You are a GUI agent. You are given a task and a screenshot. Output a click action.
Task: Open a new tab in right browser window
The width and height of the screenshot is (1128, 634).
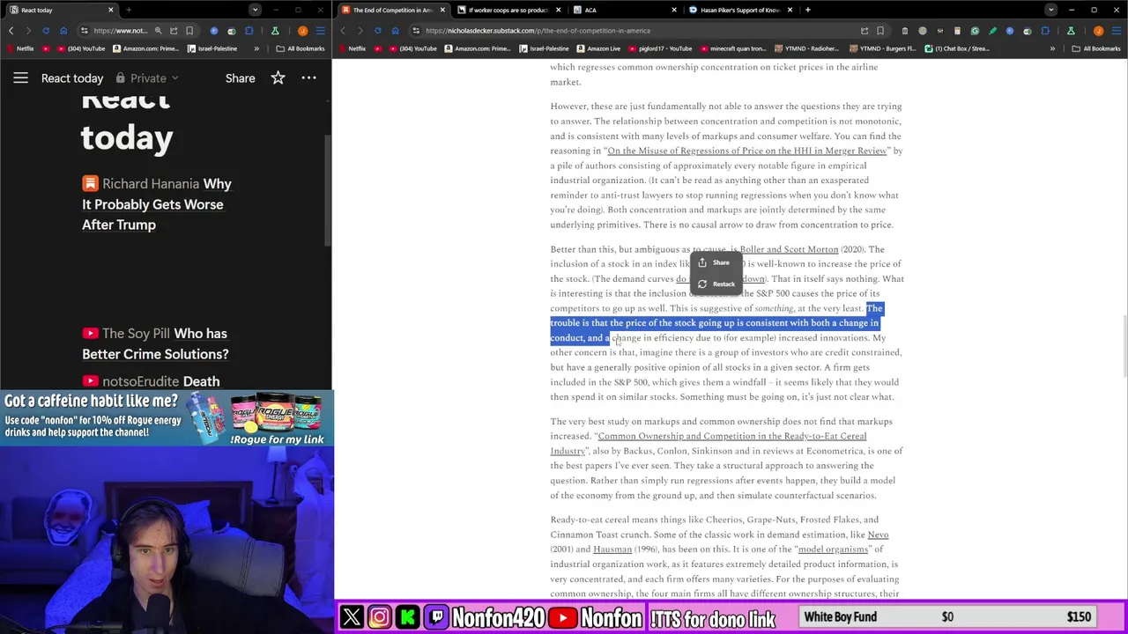807,10
